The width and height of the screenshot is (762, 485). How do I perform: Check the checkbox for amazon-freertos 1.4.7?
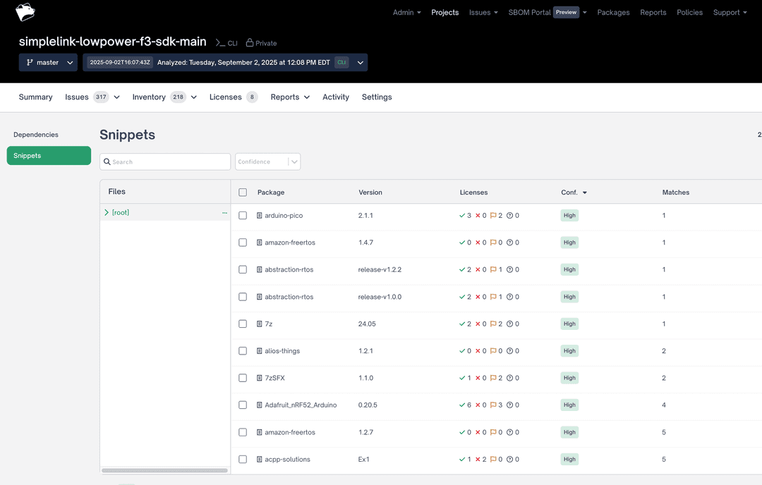(x=243, y=242)
